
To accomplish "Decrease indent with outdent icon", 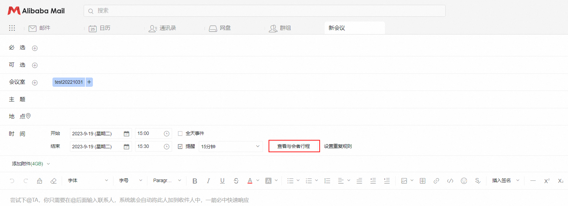I will [373, 181].
